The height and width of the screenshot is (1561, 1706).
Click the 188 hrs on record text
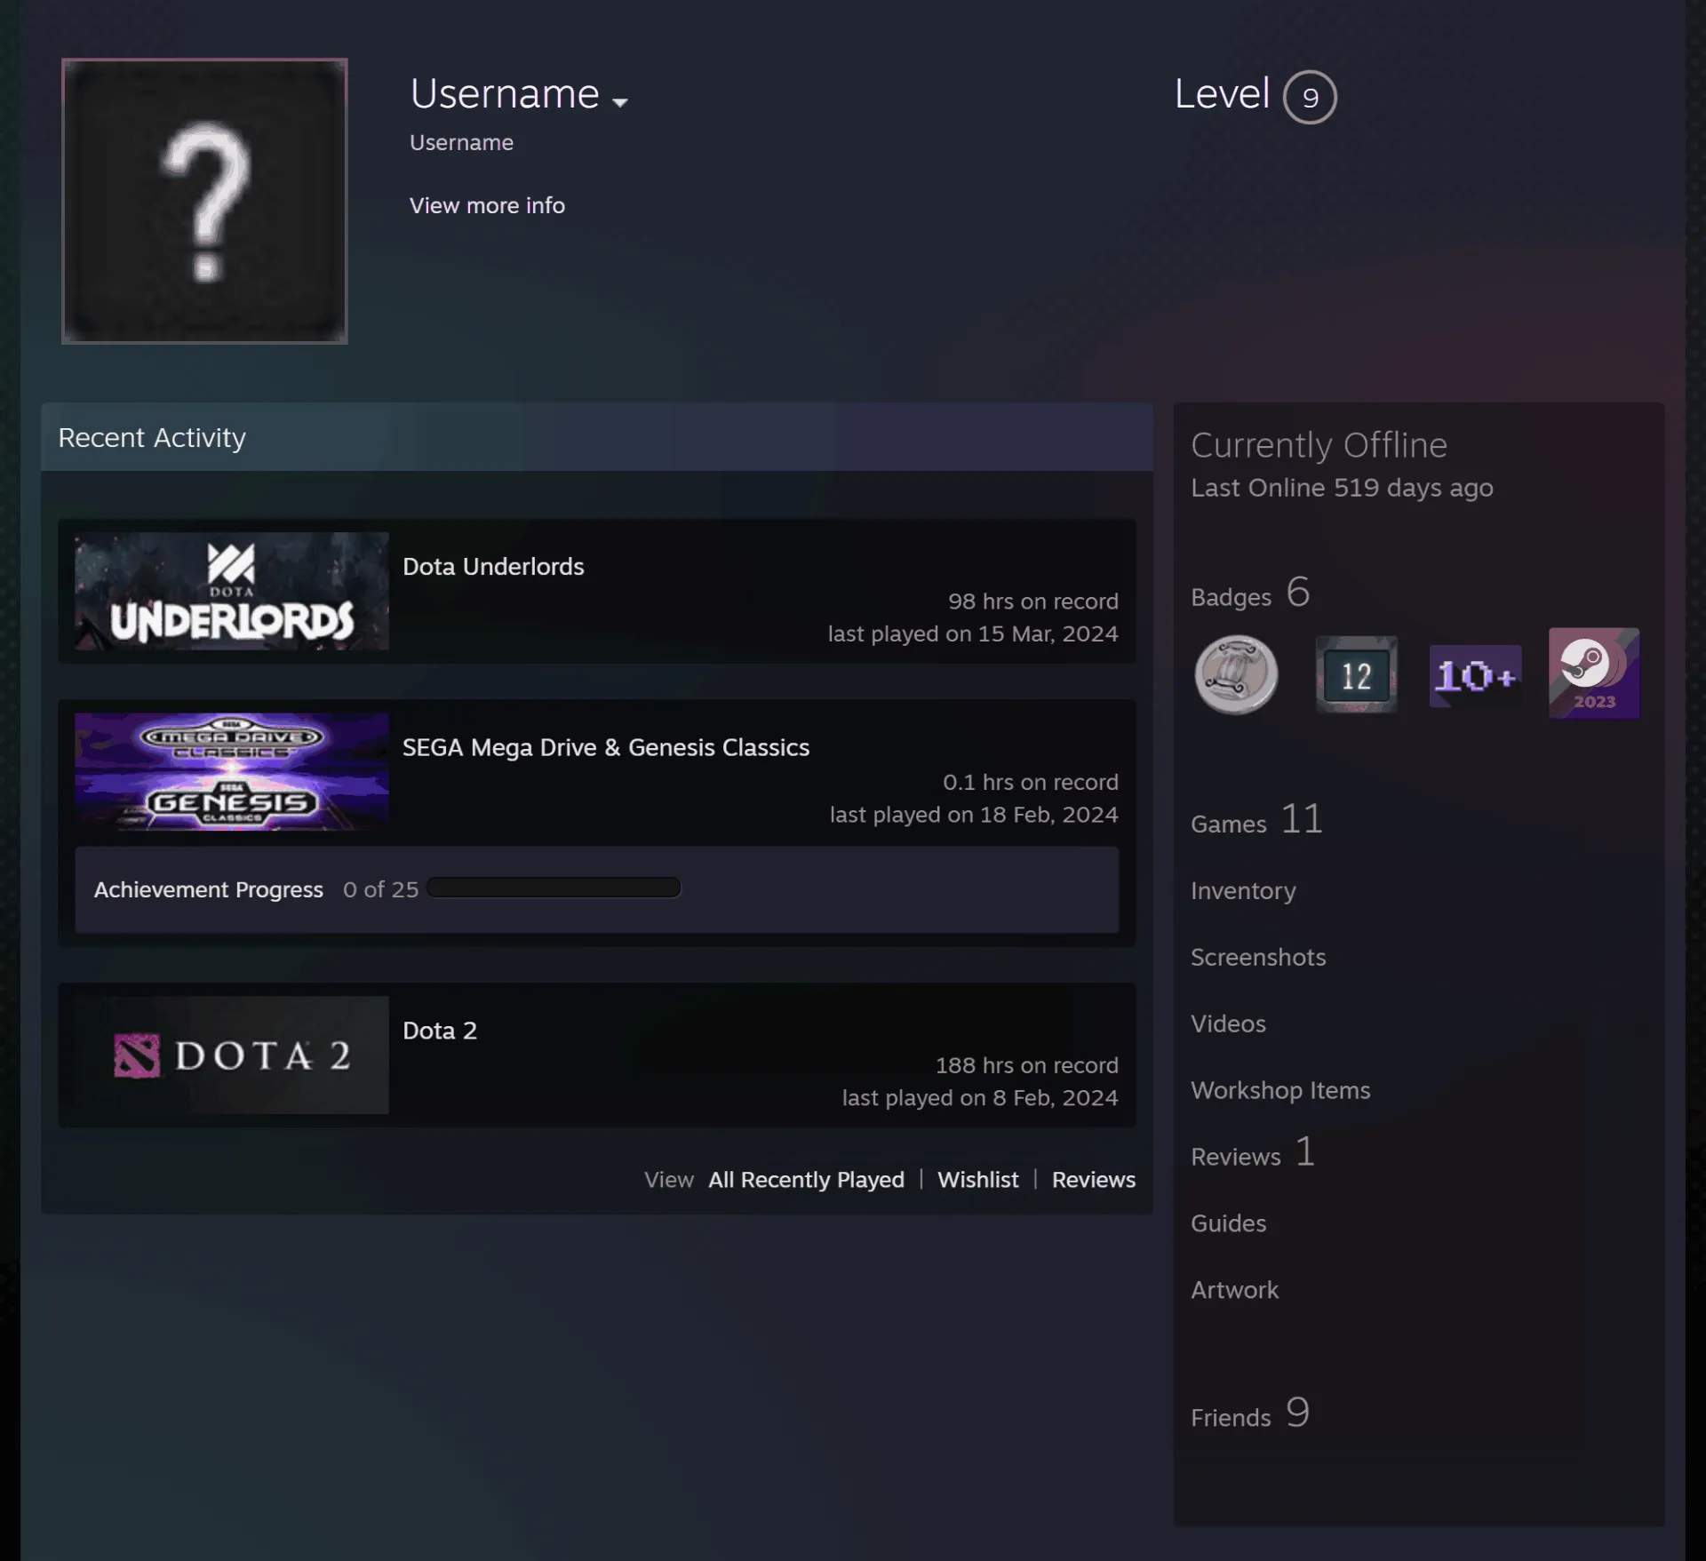click(x=1026, y=1065)
